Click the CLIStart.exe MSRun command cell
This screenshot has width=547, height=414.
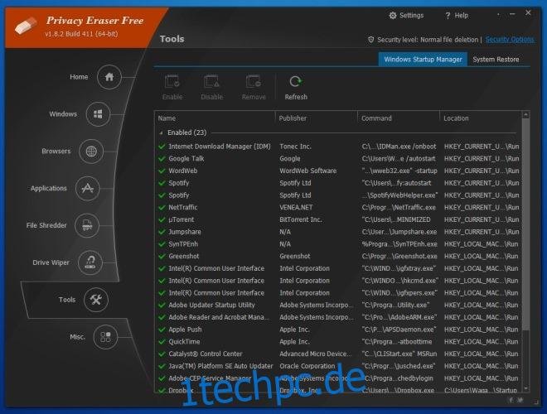pyautogui.click(x=399, y=354)
